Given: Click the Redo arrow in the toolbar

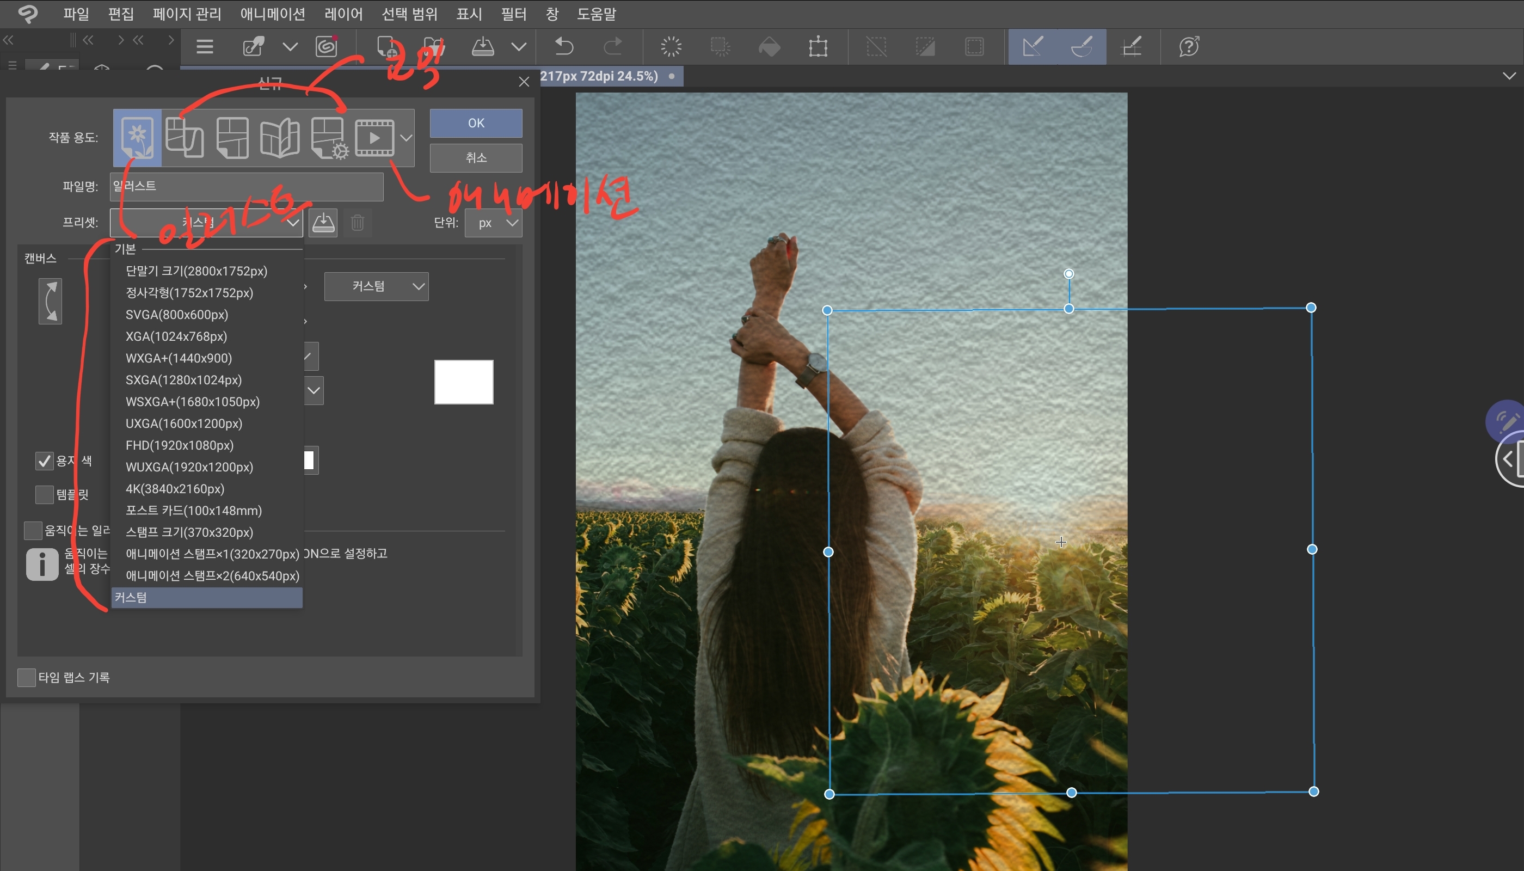Looking at the screenshot, I should (x=612, y=46).
